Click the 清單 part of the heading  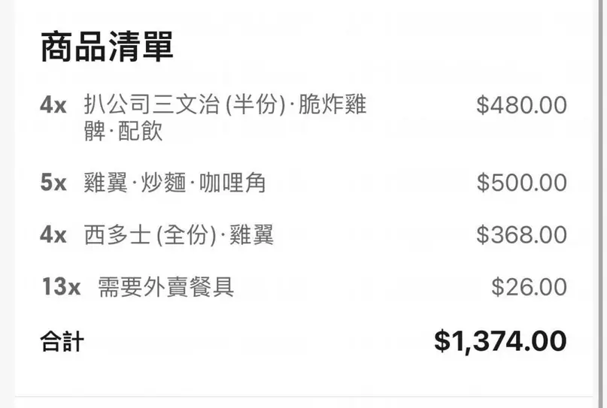click(141, 47)
